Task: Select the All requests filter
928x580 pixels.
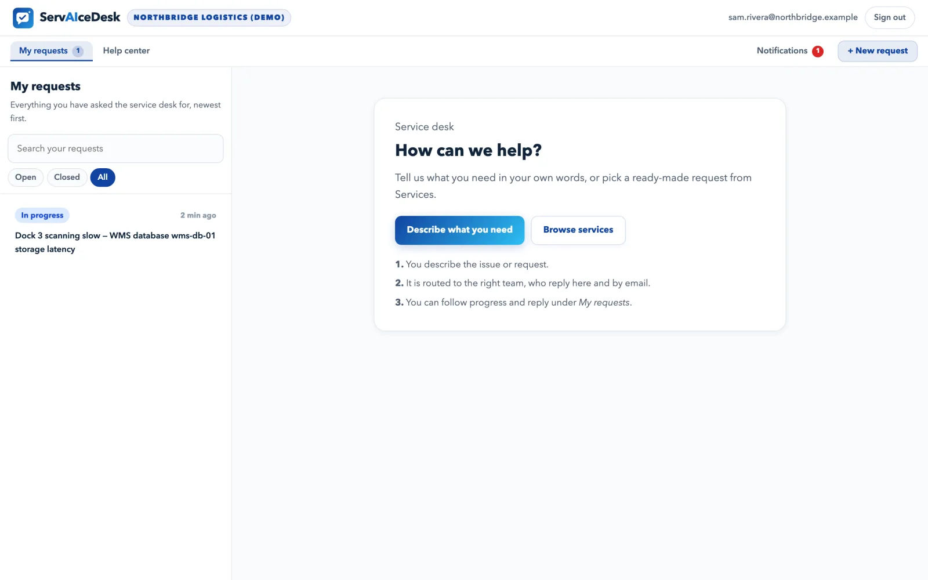Action: click(103, 177)
